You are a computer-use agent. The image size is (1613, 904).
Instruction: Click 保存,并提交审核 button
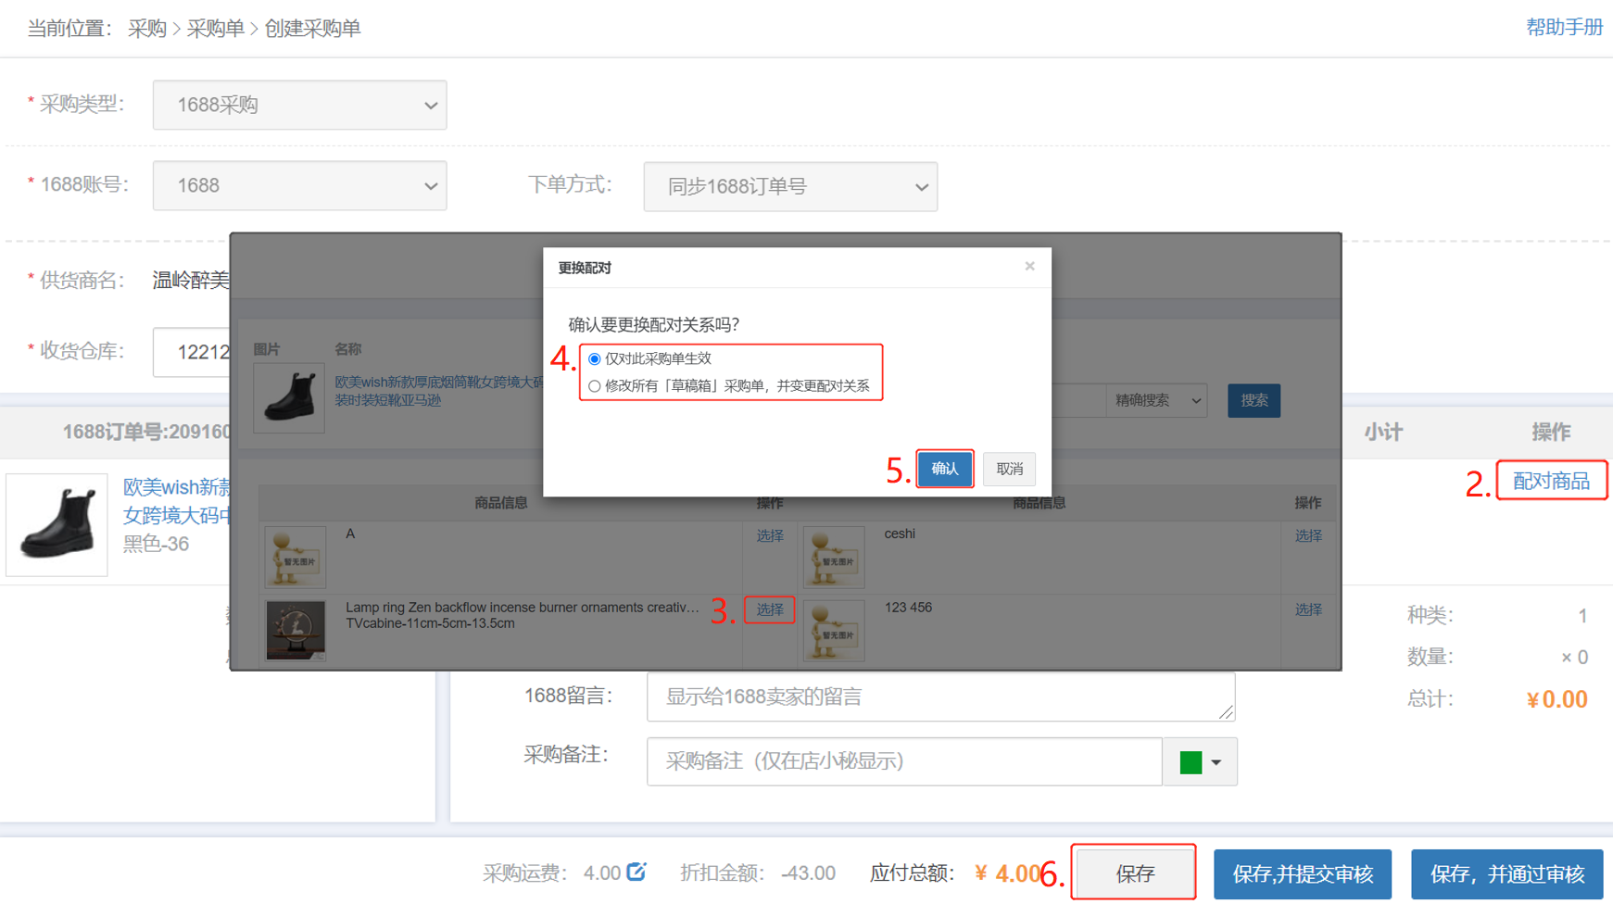(1302, 873)
